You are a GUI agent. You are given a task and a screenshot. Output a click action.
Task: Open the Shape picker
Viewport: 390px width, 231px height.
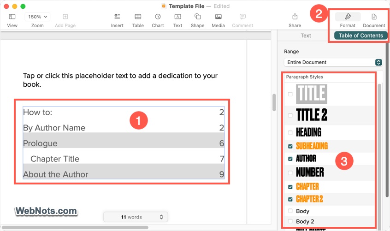[197, 17]
